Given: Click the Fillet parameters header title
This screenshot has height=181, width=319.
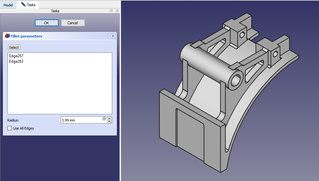Looking at the screenshot, I should [x=27, y=36].
